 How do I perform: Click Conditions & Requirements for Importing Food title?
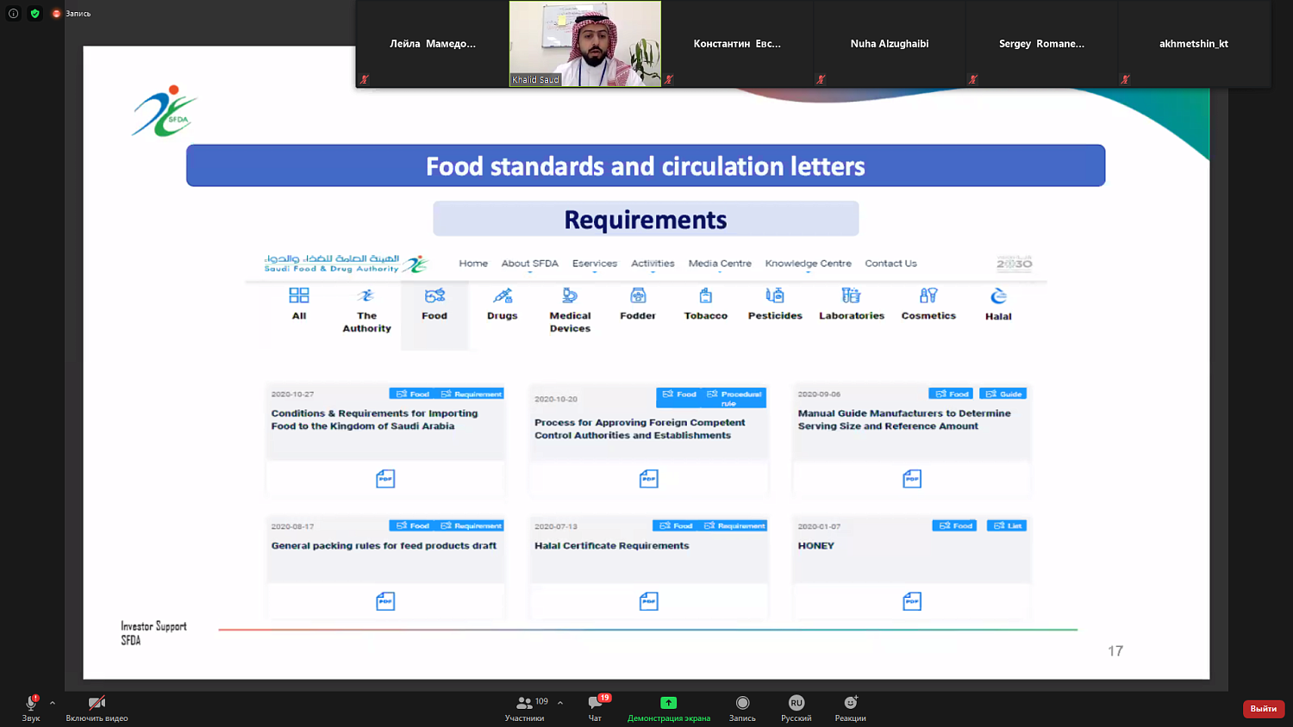374,419
